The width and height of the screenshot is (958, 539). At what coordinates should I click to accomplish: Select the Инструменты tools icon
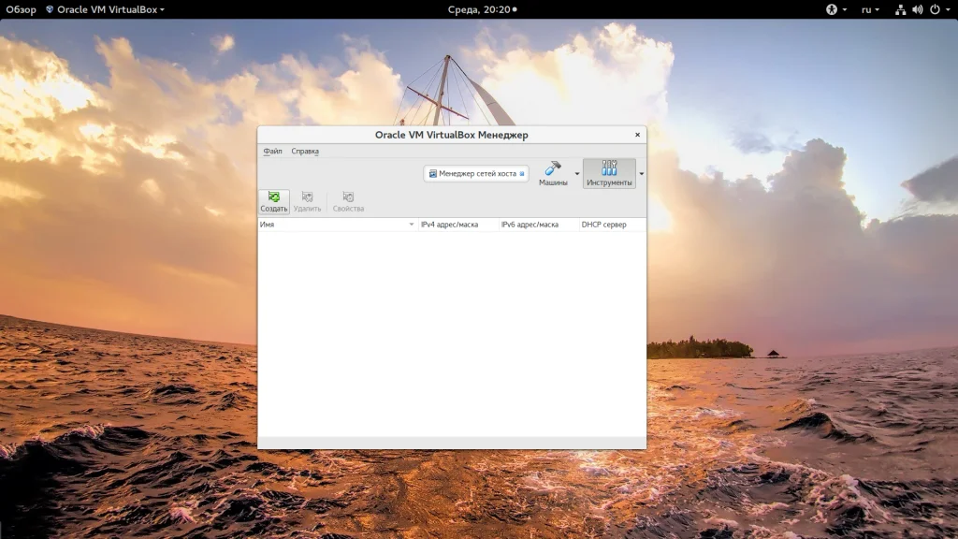point(609,168)
